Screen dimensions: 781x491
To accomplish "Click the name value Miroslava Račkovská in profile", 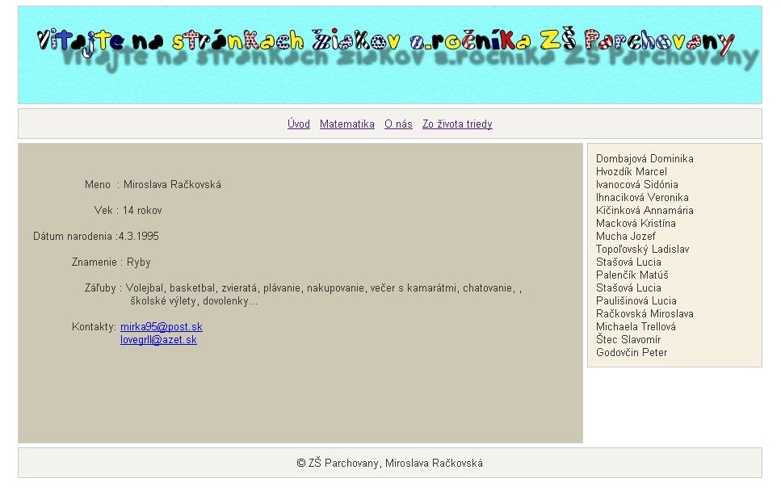I will coord(172,185).
